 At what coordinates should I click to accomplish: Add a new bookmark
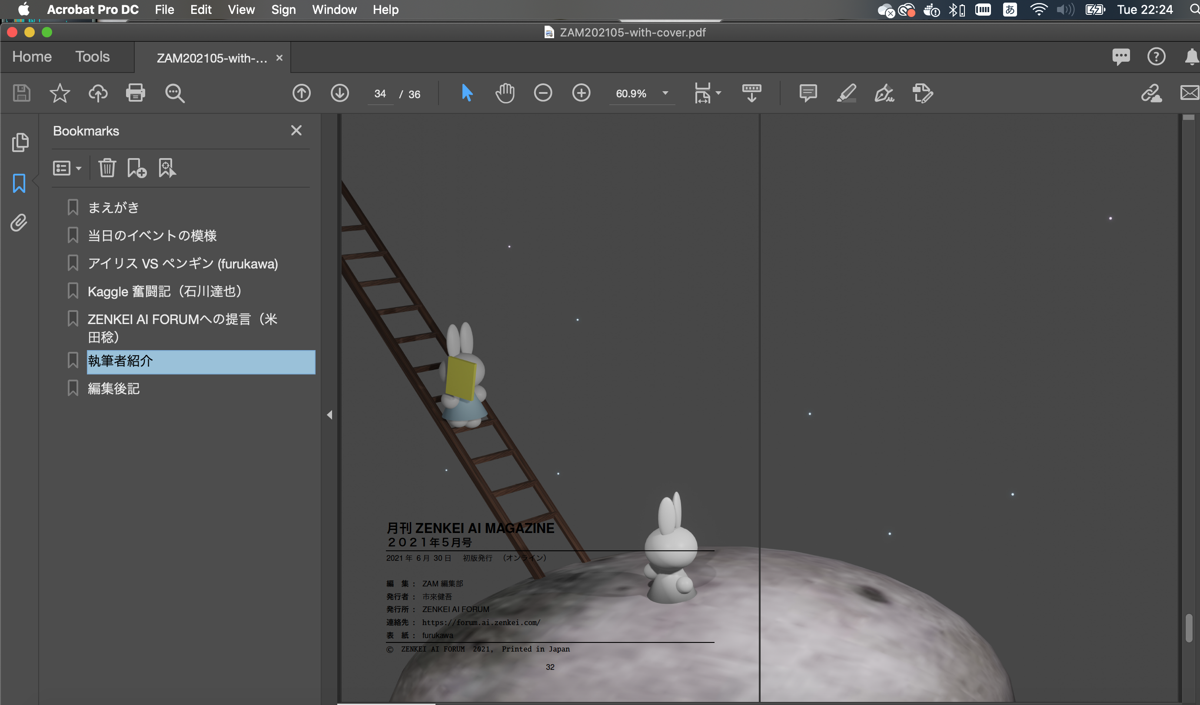click(136, 168)
